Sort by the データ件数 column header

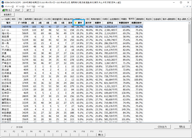click(x=22, y=23)
